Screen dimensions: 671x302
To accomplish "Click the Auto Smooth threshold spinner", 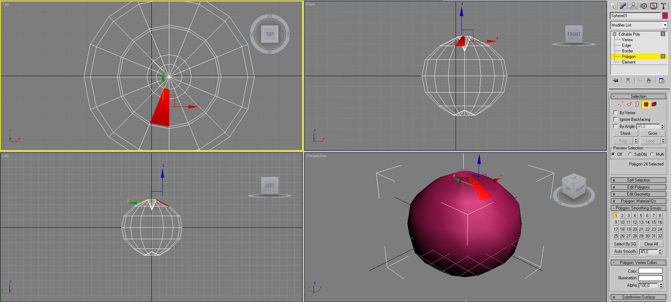I will [660, 252].
